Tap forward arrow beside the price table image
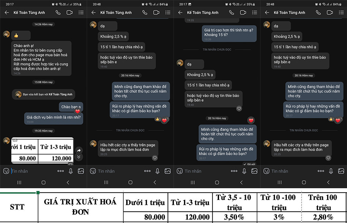The image size is (347, 223). point(79,150)
